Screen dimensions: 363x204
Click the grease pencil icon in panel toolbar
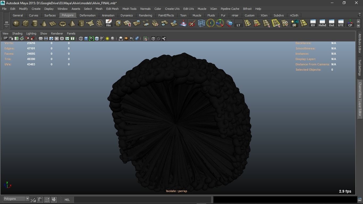click(x=32, y=39)
